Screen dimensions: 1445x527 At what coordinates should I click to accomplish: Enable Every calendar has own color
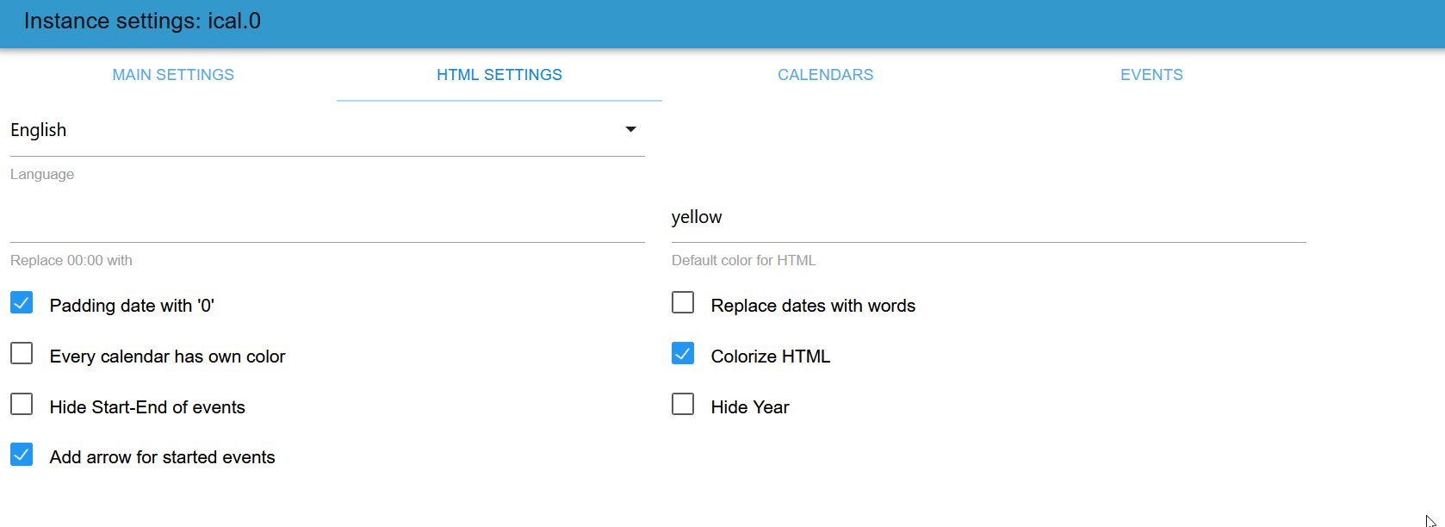(x=22, y=354)
